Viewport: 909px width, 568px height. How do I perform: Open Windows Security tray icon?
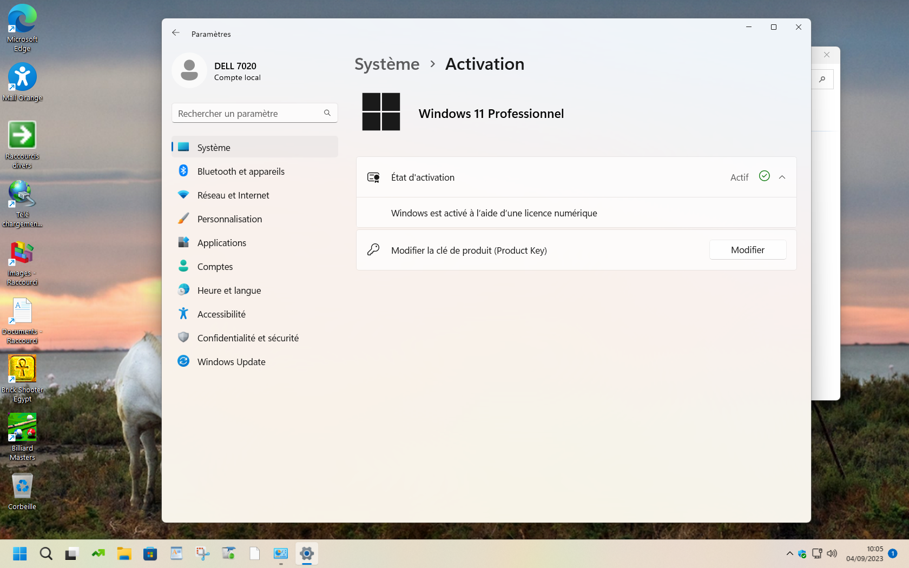802,553
